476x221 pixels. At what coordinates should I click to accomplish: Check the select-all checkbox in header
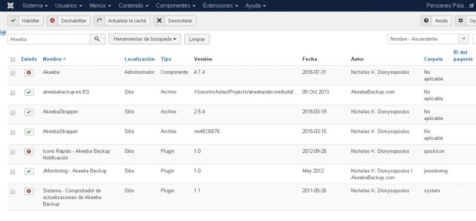(13, 60)
